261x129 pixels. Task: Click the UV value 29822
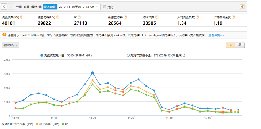pos(44,23)
